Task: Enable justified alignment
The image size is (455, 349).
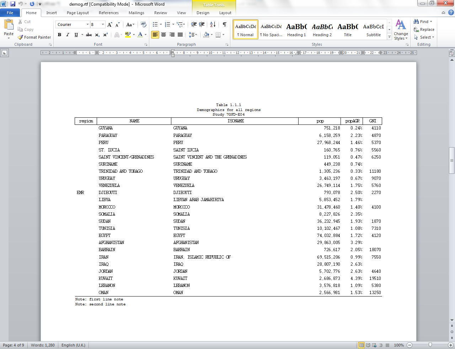Action: [180, 34]
